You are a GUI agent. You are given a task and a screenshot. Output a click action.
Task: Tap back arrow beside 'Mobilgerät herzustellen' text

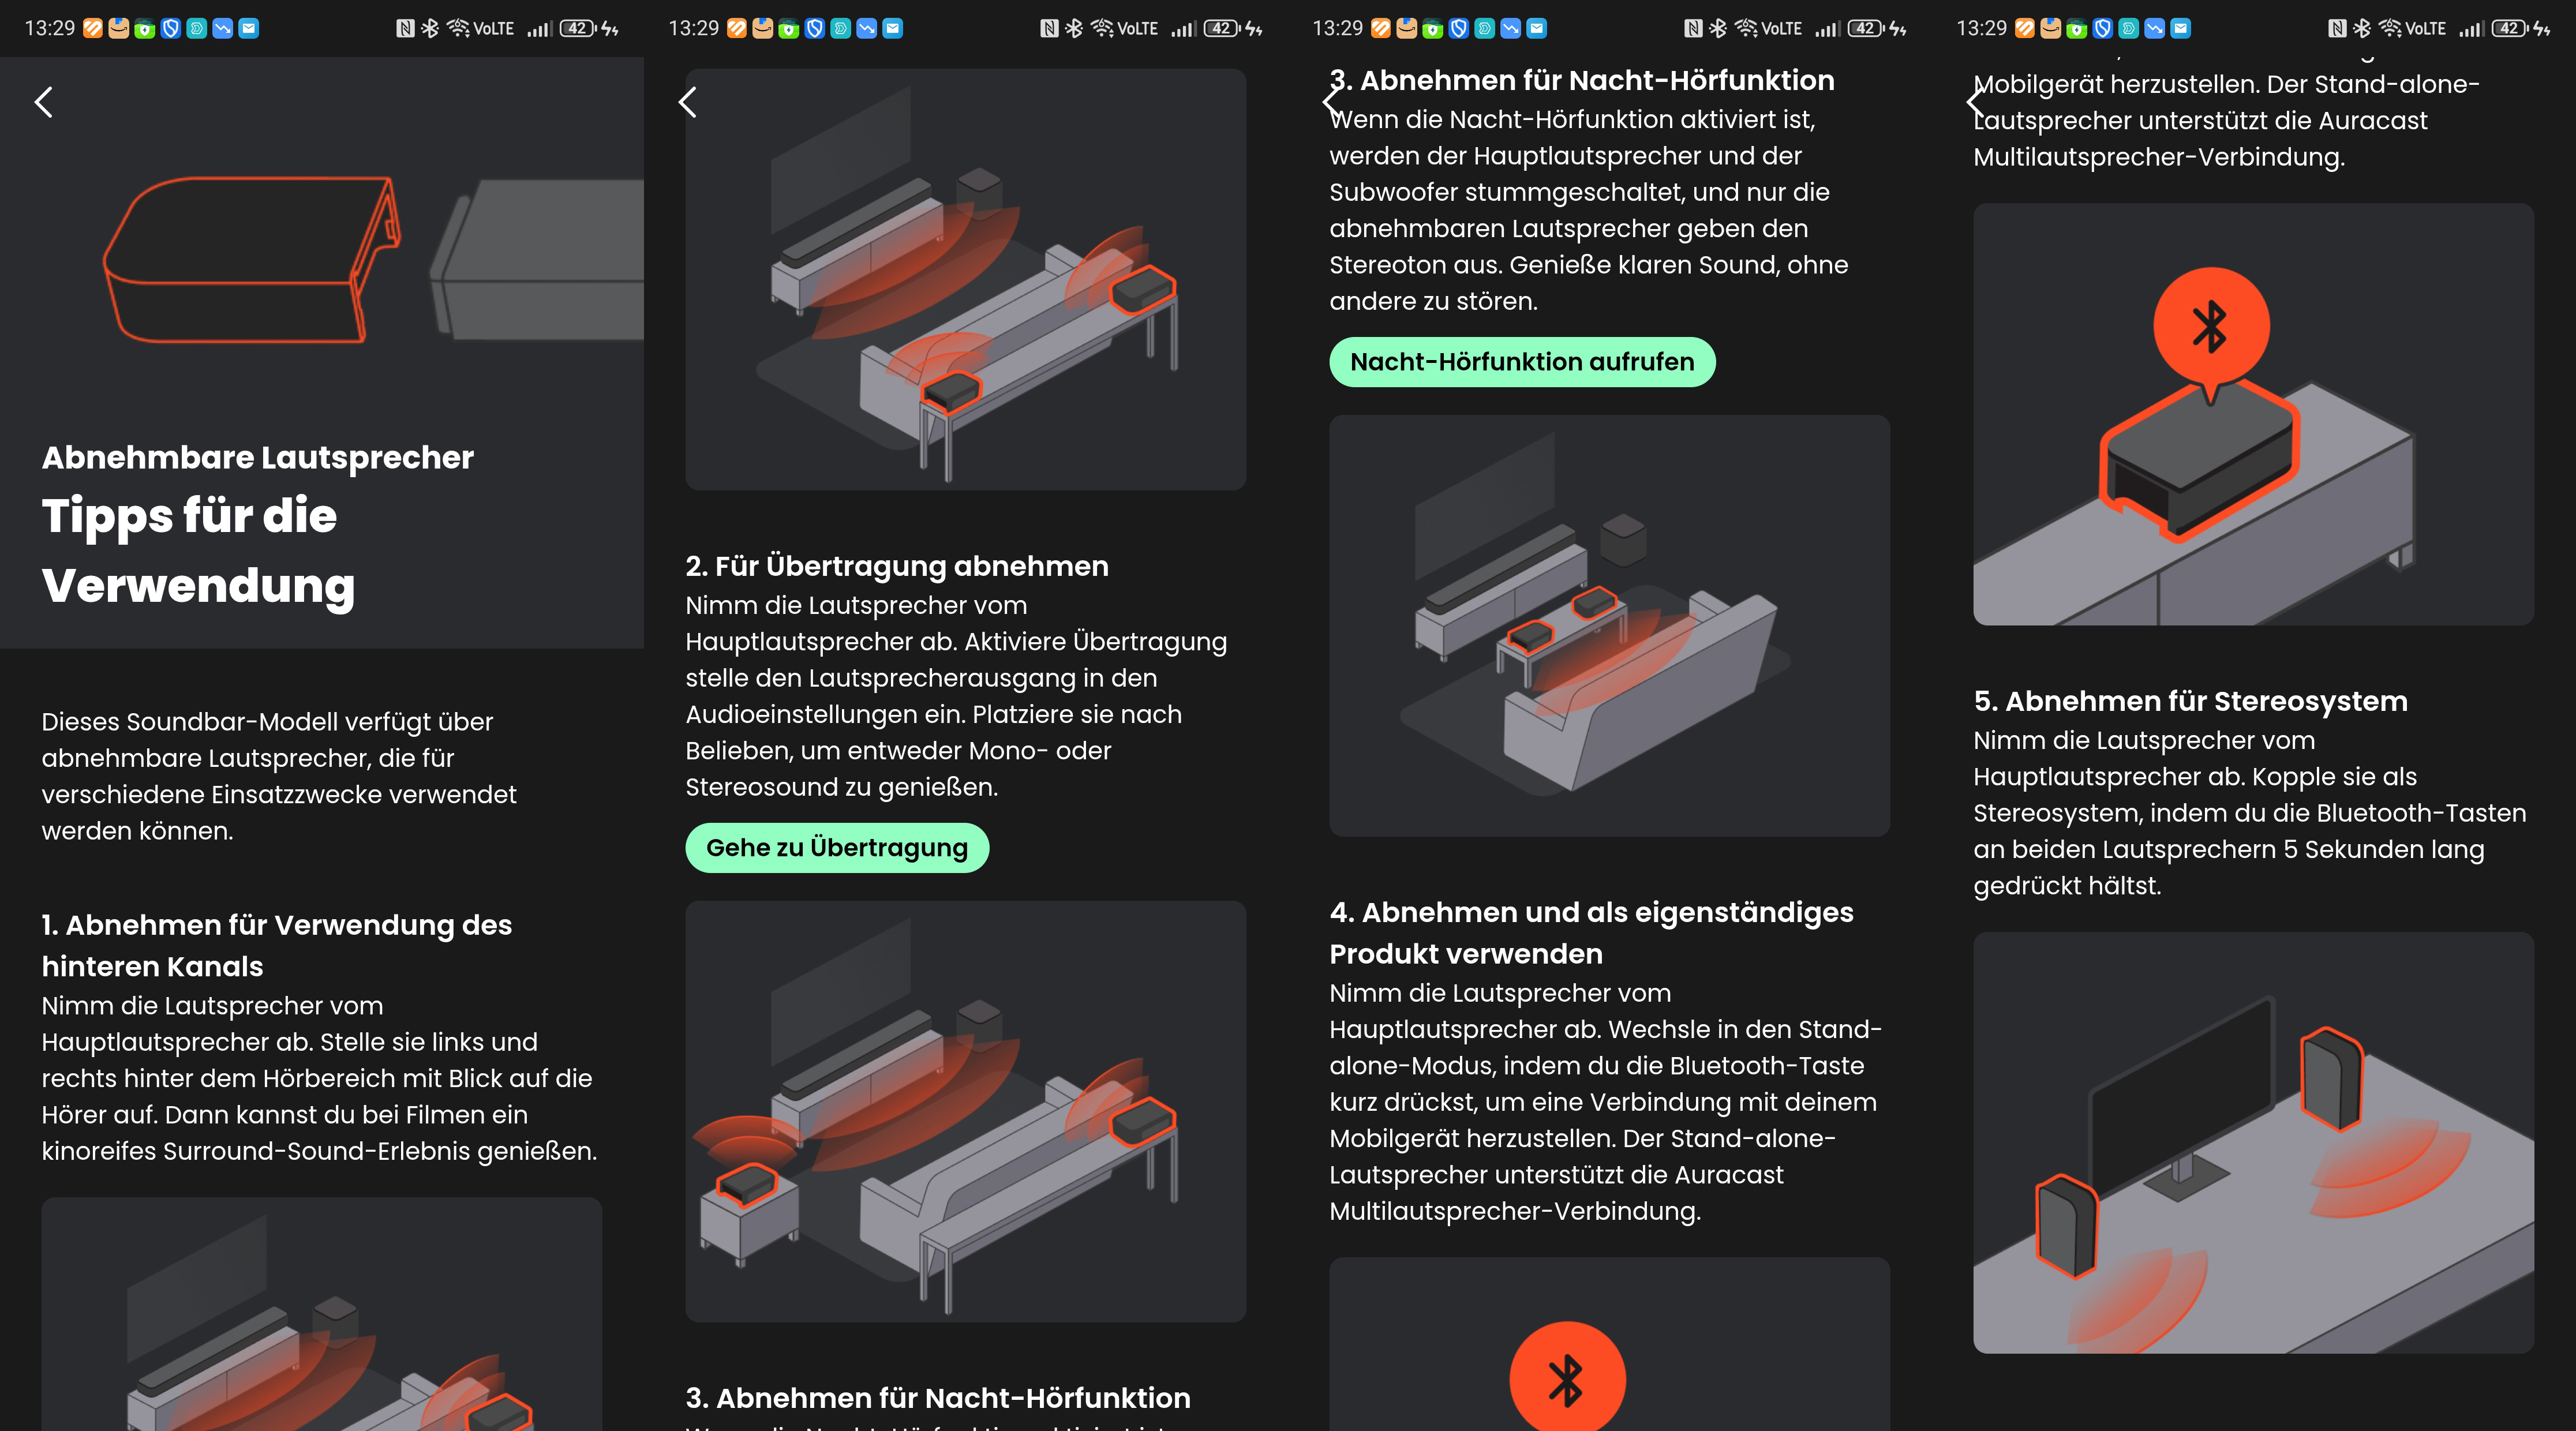click(x=1975, y=102)
